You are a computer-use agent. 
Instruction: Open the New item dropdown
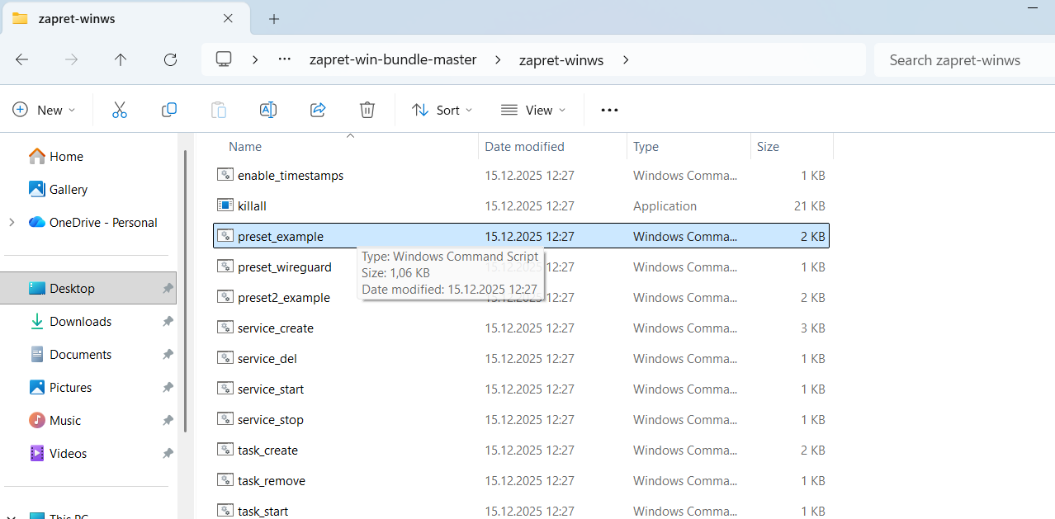45,110
